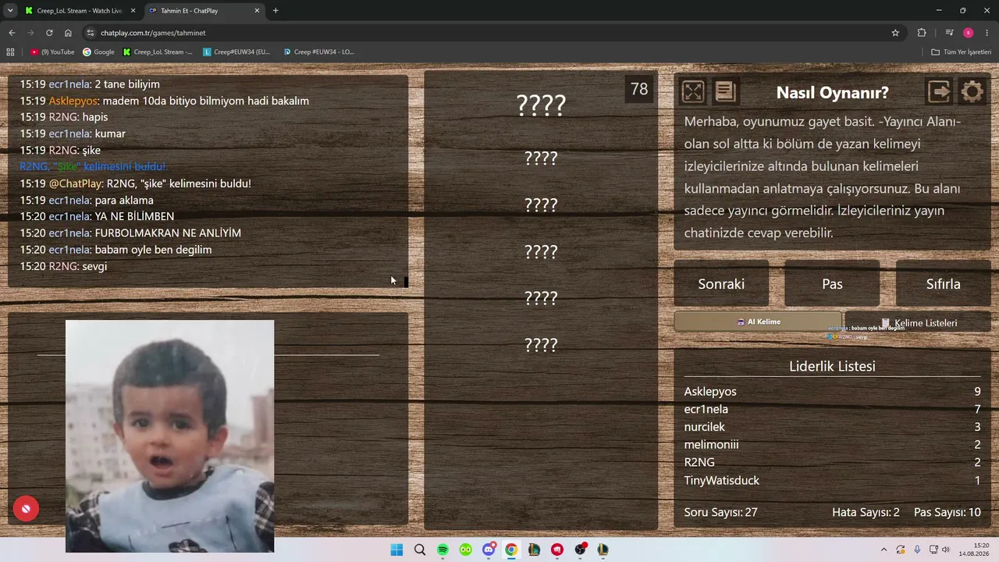This screenshot has width=999, height=562.
Task: Click the child photo thumbnail
Action: click(169, 436)
